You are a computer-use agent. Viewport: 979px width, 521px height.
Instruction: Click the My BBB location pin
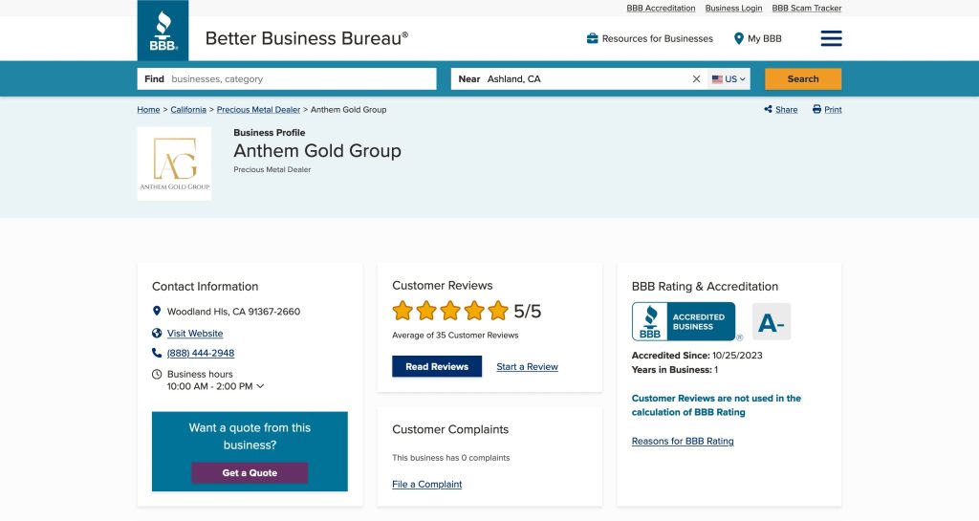pyautogui.click(x=739, y=38)
